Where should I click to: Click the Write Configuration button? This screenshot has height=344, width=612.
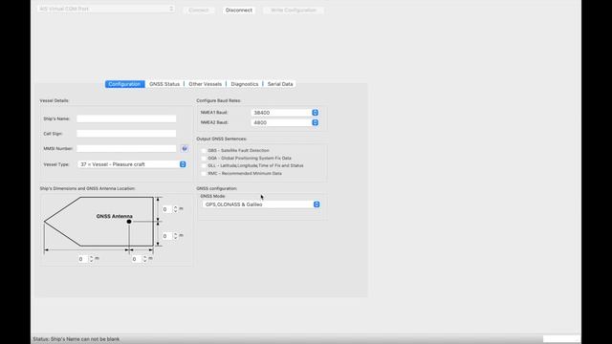point(294,11)
